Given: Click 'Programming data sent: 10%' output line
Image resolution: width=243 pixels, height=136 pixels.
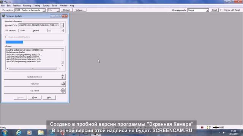Looking at the screenshot, I should (24, 59).
